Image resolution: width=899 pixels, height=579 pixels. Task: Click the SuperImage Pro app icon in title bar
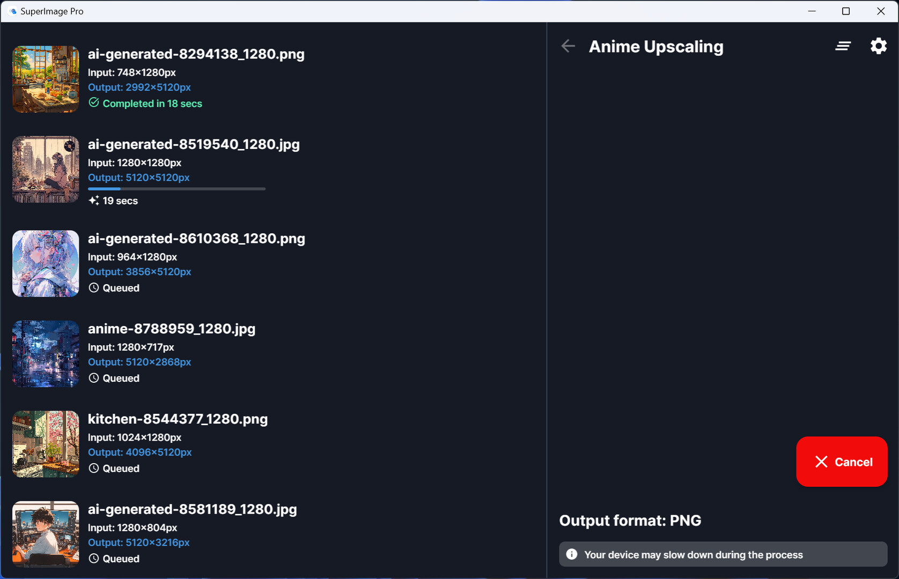13,11
